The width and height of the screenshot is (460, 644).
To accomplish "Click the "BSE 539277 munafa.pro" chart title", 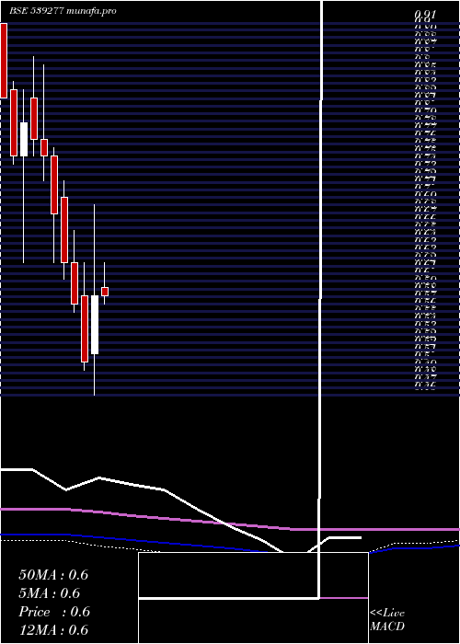I will 63,11.
